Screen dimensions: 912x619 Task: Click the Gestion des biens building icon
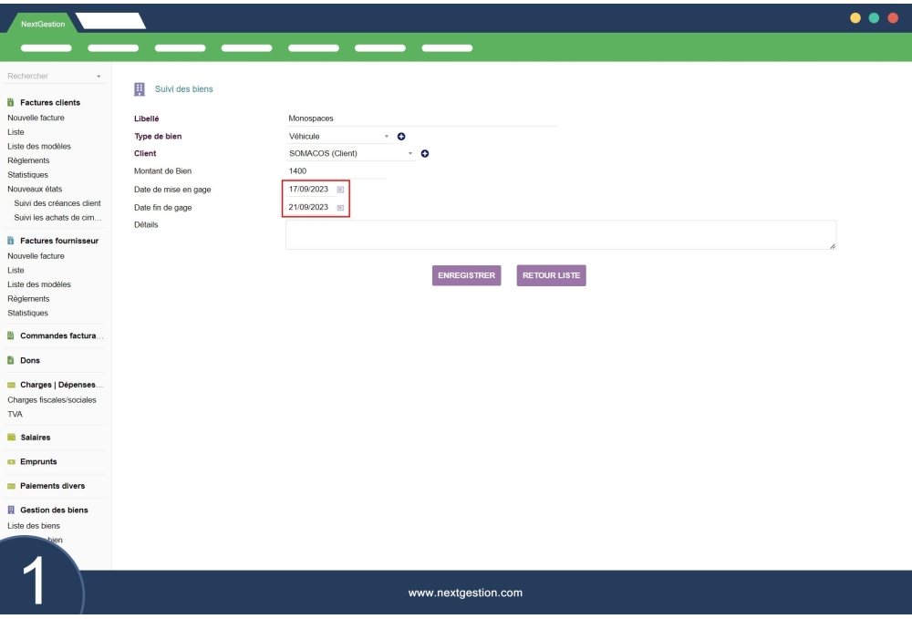(x=11, y=510)
